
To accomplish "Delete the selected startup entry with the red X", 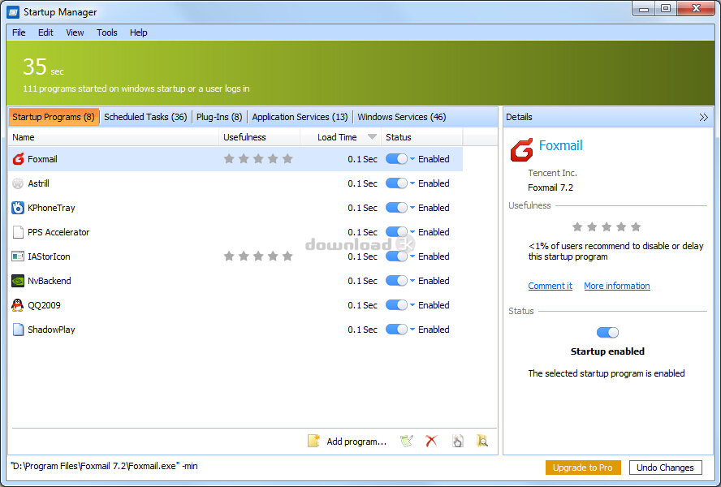I will click(430, 441).
